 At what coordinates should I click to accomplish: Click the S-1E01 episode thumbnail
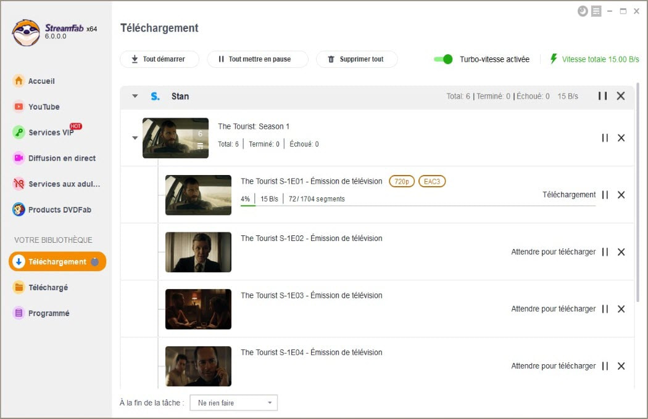(198, 195)
